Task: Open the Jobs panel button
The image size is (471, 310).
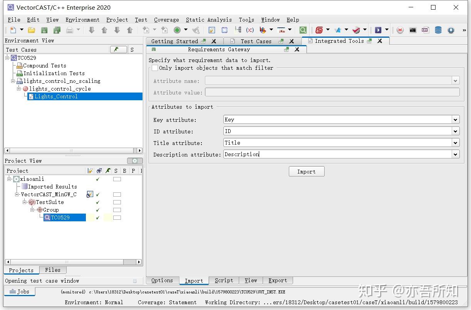Action: [x=20, y=291]
